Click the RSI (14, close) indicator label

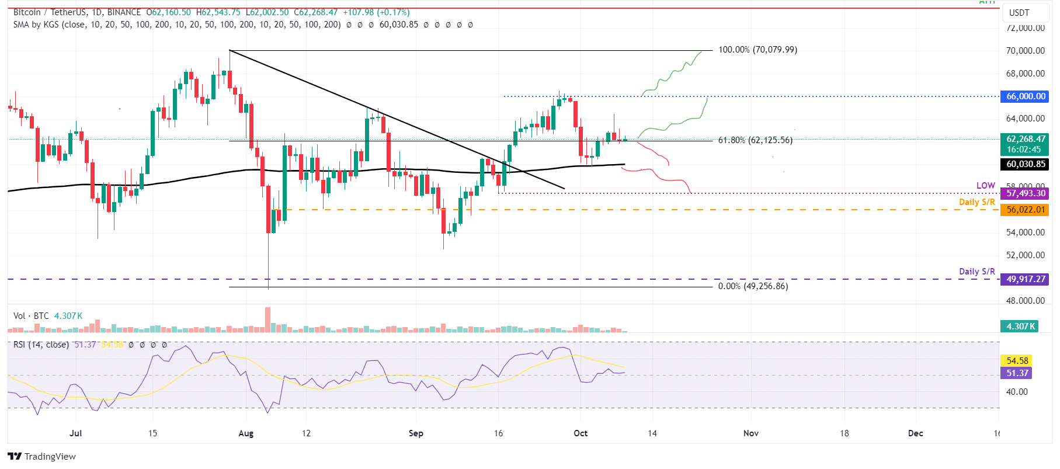pos(41,345)
